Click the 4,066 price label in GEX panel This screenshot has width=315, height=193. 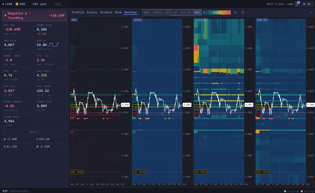tap(126, 104)
